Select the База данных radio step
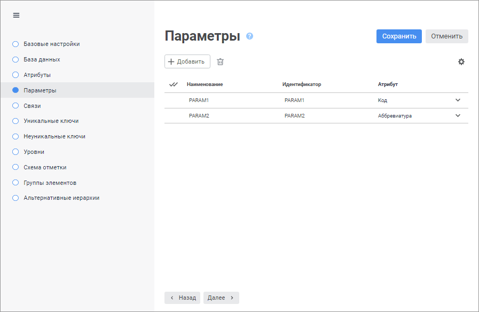This screenshot has height=312, width=479. (x=15, y=59)
